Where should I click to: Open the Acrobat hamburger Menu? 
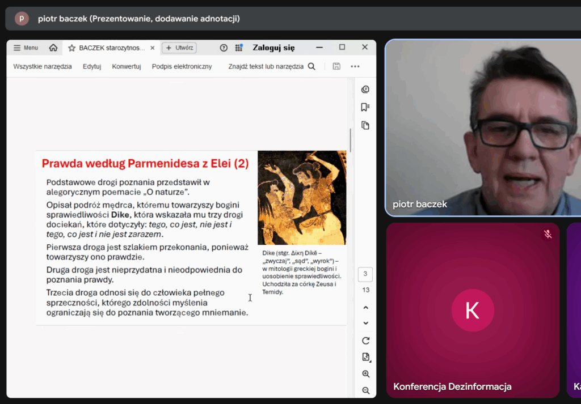[x=26, y=48]
